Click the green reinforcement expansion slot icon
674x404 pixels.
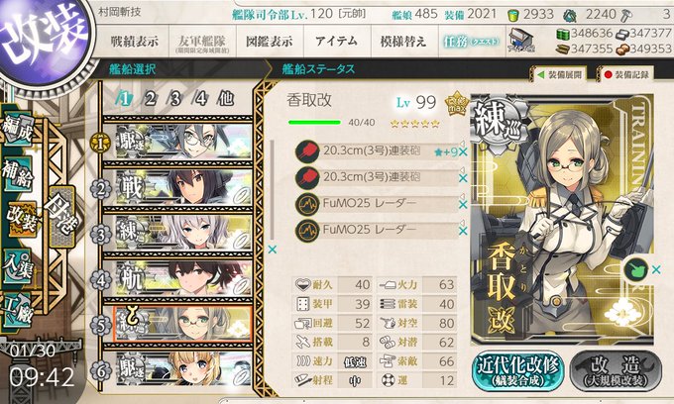pyautogui.click(x=635, y=269)
